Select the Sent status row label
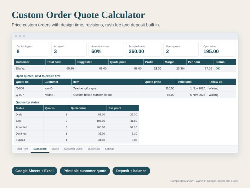The height and width of the screenshot is (188, 250). 29,121
